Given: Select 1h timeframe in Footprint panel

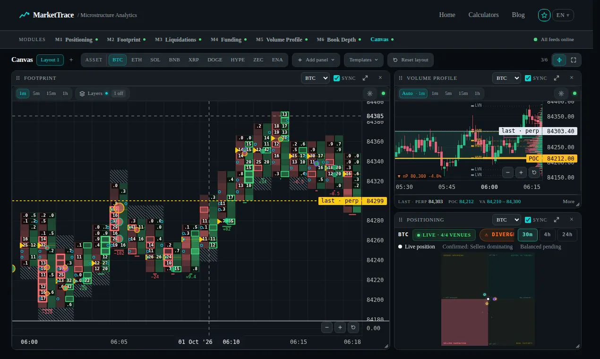Looking at the screenshot, I should [65, 94].
